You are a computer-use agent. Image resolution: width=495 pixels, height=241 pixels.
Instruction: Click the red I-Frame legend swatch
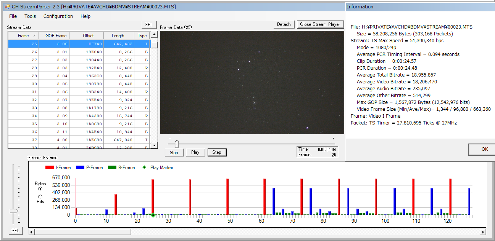point(49,168)
